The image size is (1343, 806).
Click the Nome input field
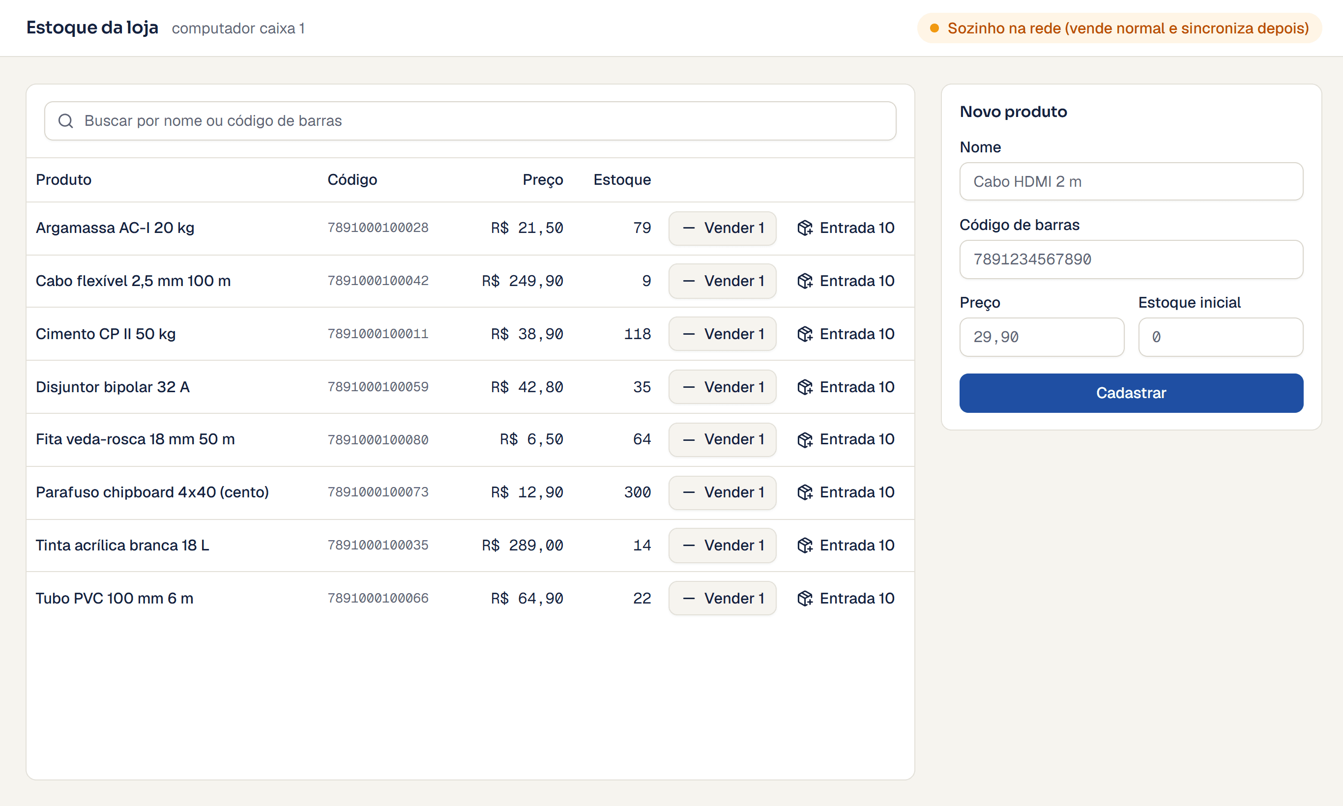pos(1131,181)
